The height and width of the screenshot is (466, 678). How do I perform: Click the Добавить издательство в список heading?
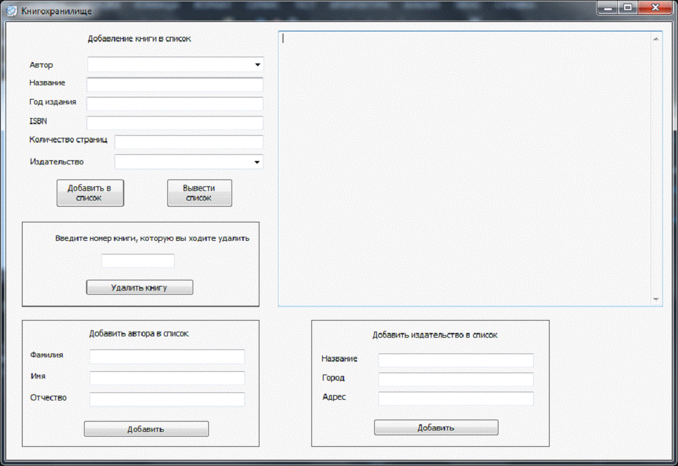pos(435,334)
